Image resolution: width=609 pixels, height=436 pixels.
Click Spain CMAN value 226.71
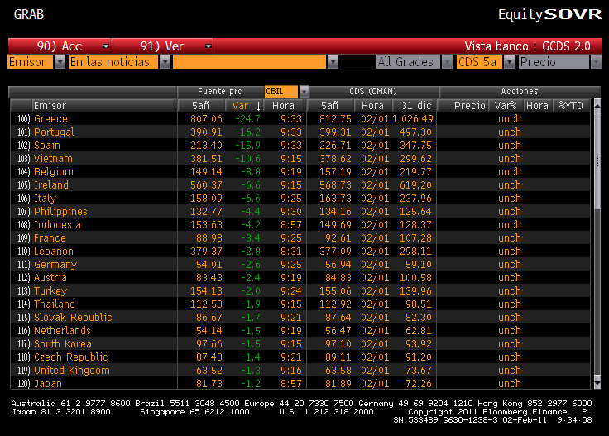(x=335, y=146)
